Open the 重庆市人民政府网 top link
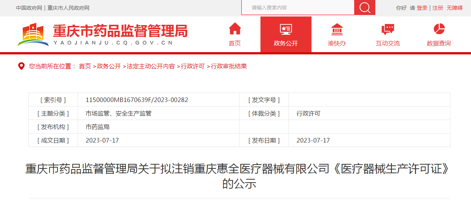Screen dimensions: 471x201 click(x=68, y=8)
